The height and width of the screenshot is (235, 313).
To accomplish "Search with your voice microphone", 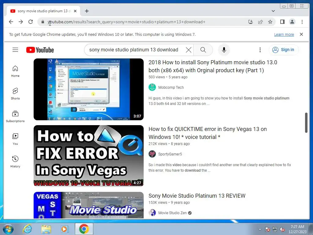I will click(224, 50).
